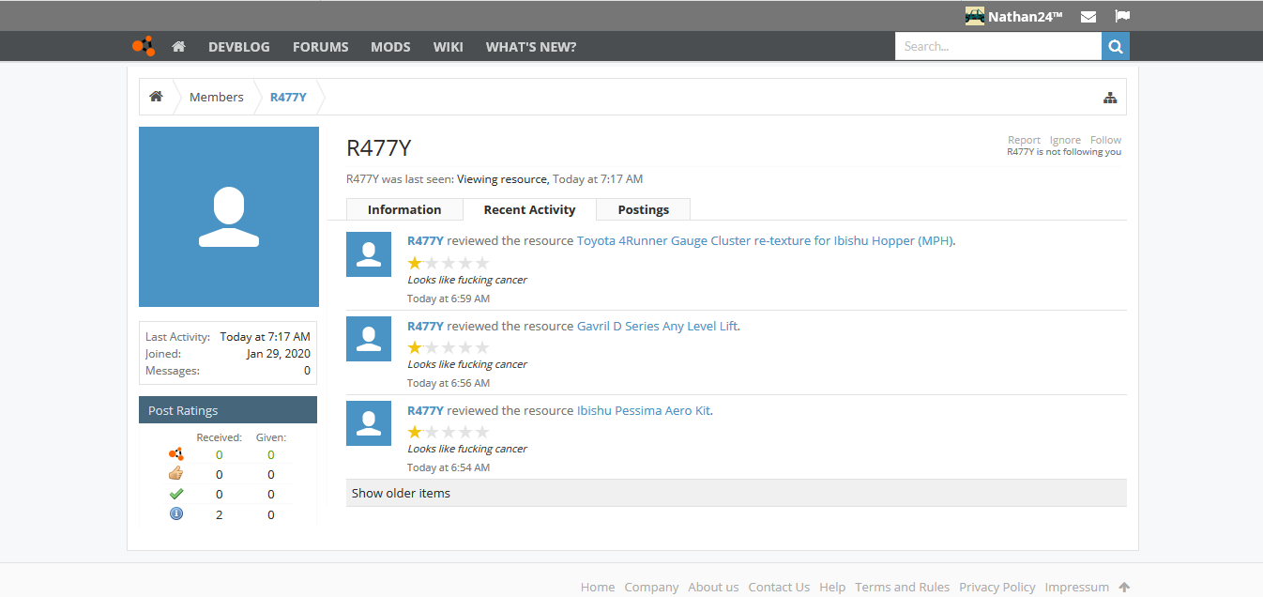Viewport: 1263px width, 597px height.
Task: Click R477Y name in Gavril review entry
Action: (425, 326)
